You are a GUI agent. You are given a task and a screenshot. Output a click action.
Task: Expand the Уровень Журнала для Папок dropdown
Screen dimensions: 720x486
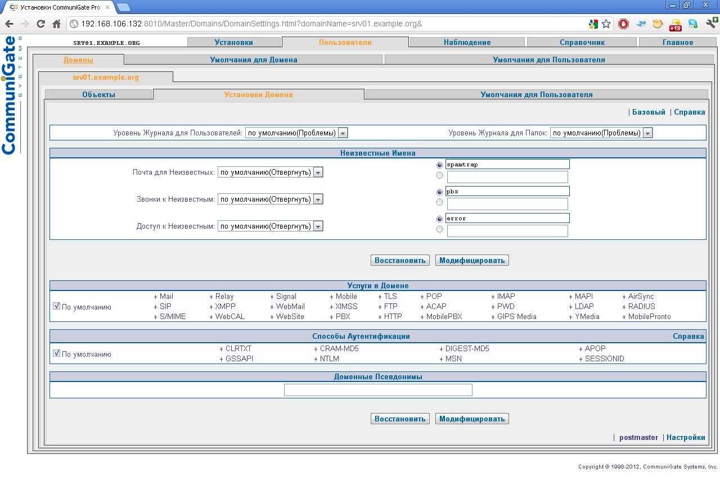tap(601, 133)
